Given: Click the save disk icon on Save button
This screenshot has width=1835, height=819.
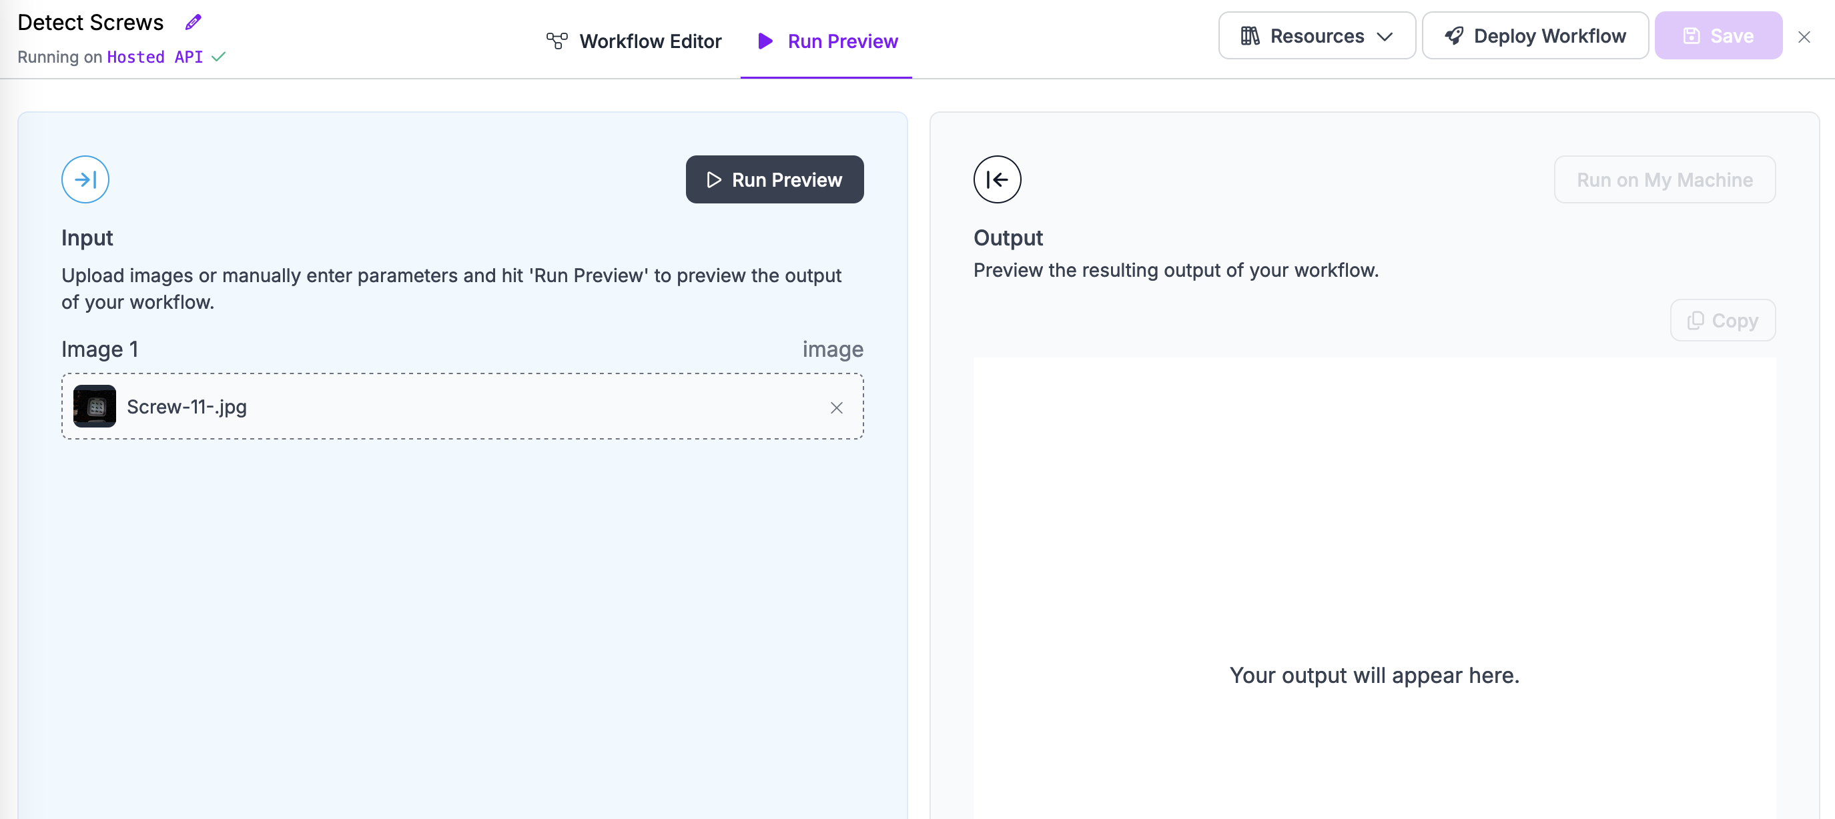Looking at the screenshot, I should click(1690, 35).
